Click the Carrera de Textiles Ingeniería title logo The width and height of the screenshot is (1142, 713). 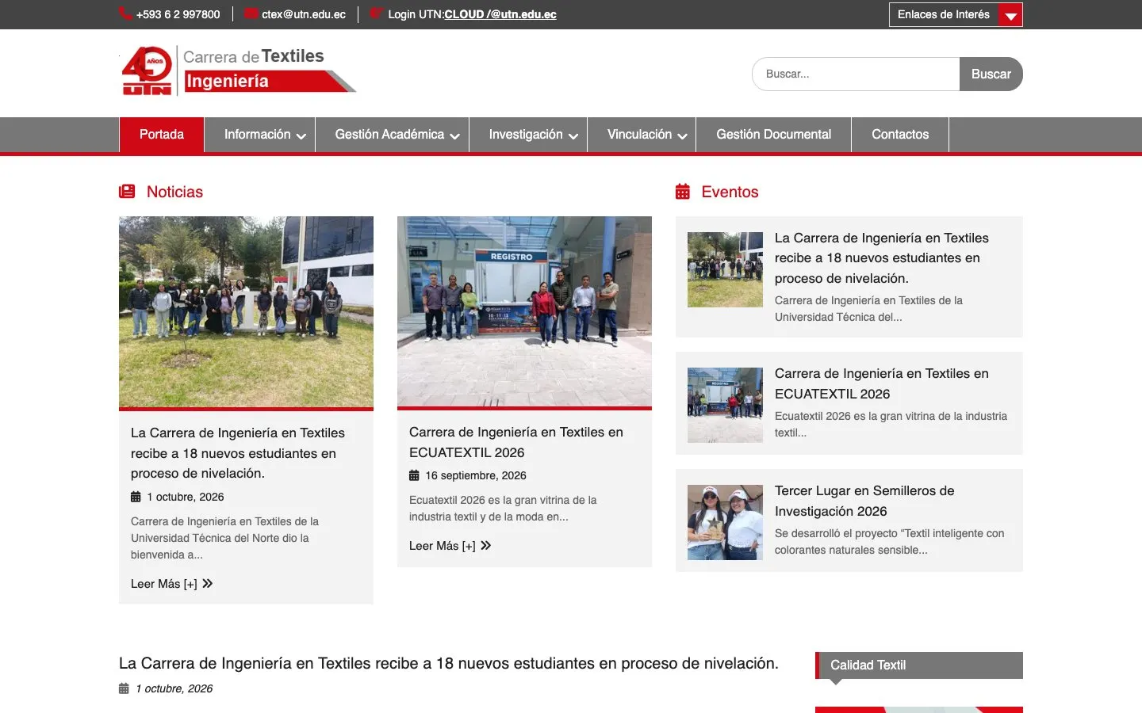pyautogui.click(x=270, y=70)
